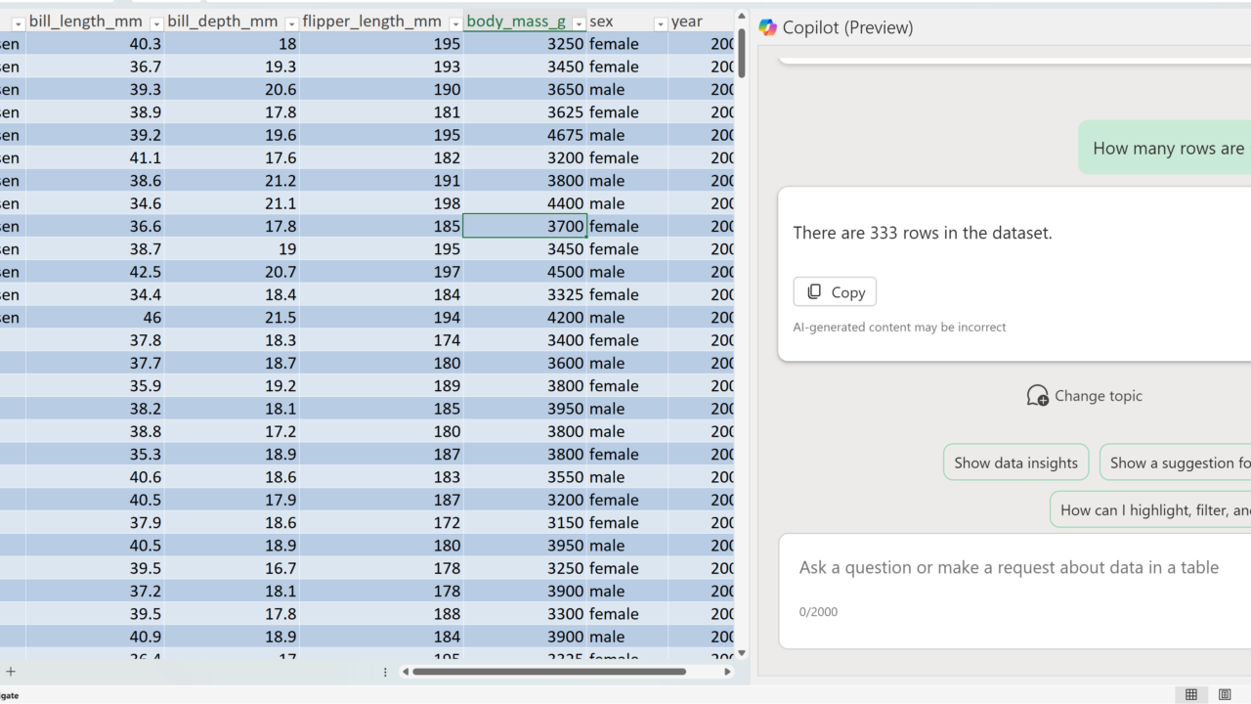Open the sex column filter dropdown
Image resolution: width=1251 pixels, height=704 pixels.
(x=660, y=22)
